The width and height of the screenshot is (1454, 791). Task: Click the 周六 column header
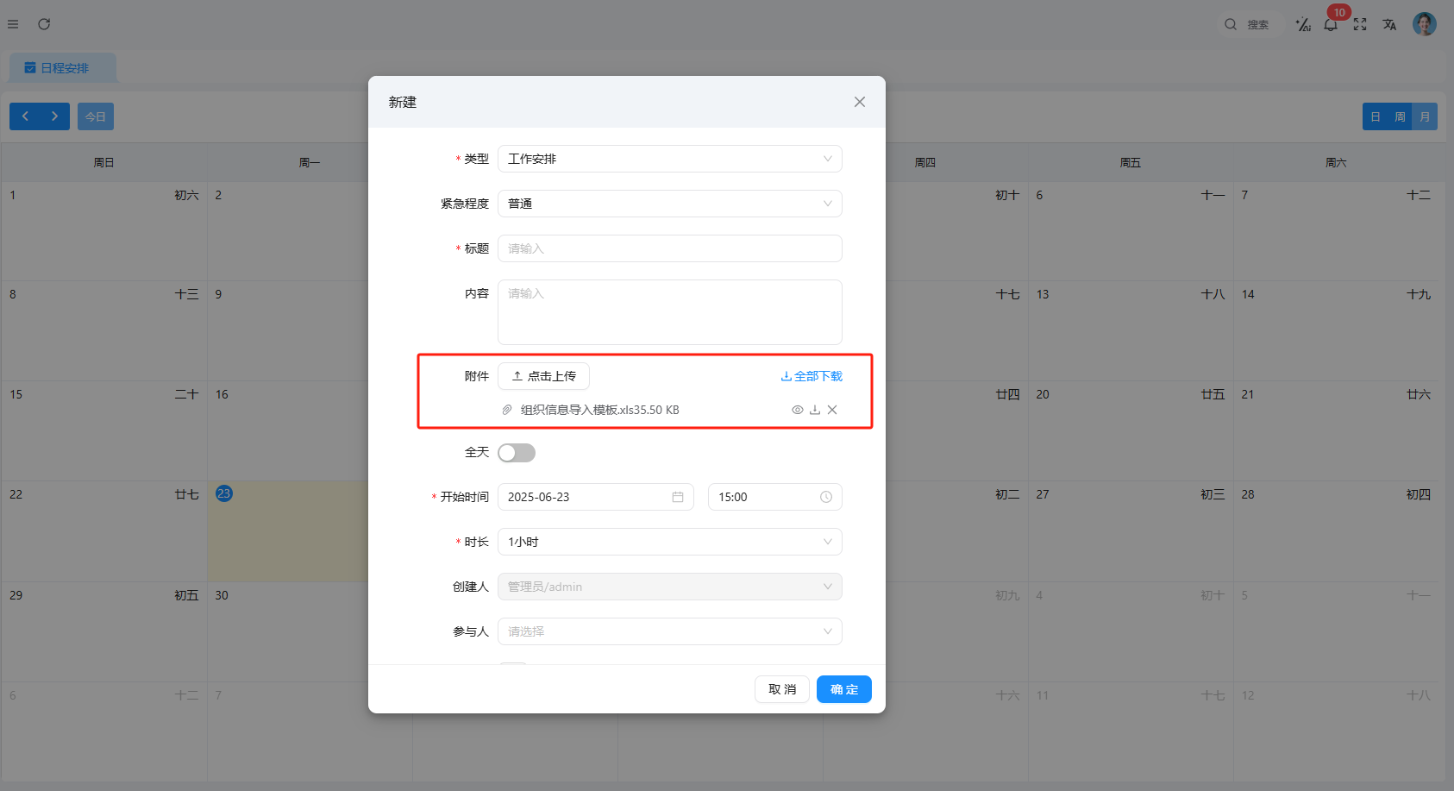click(1336, 162)
